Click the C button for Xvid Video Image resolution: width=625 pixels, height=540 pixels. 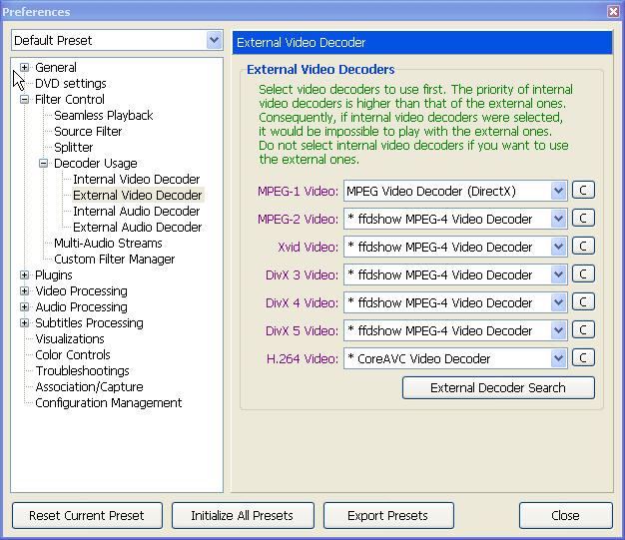(x=583, y=247)
